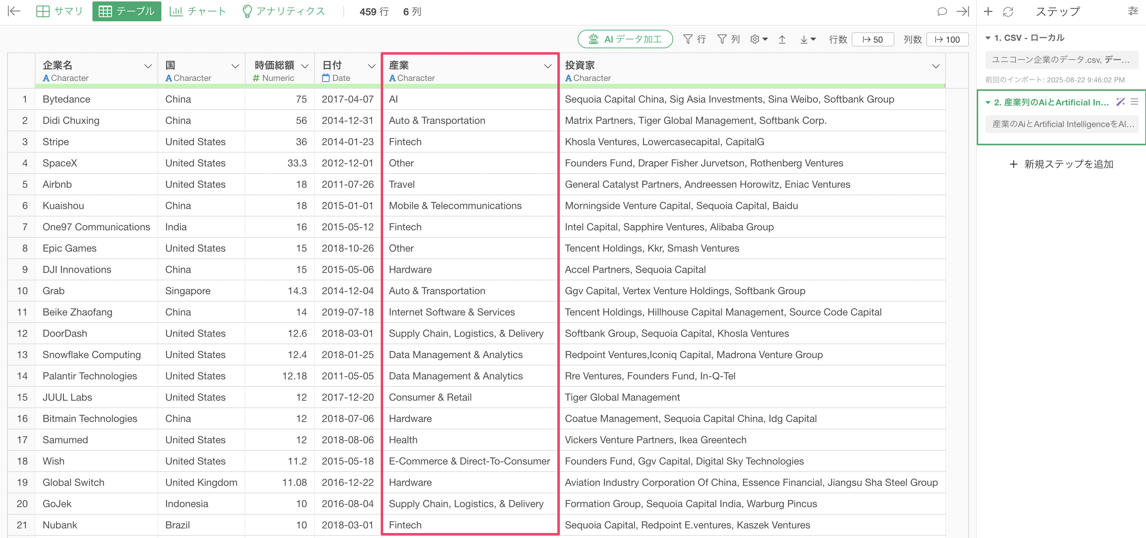1146x538 pixels.
Task: Select the Health industry cell
Action: pos(470,440)
